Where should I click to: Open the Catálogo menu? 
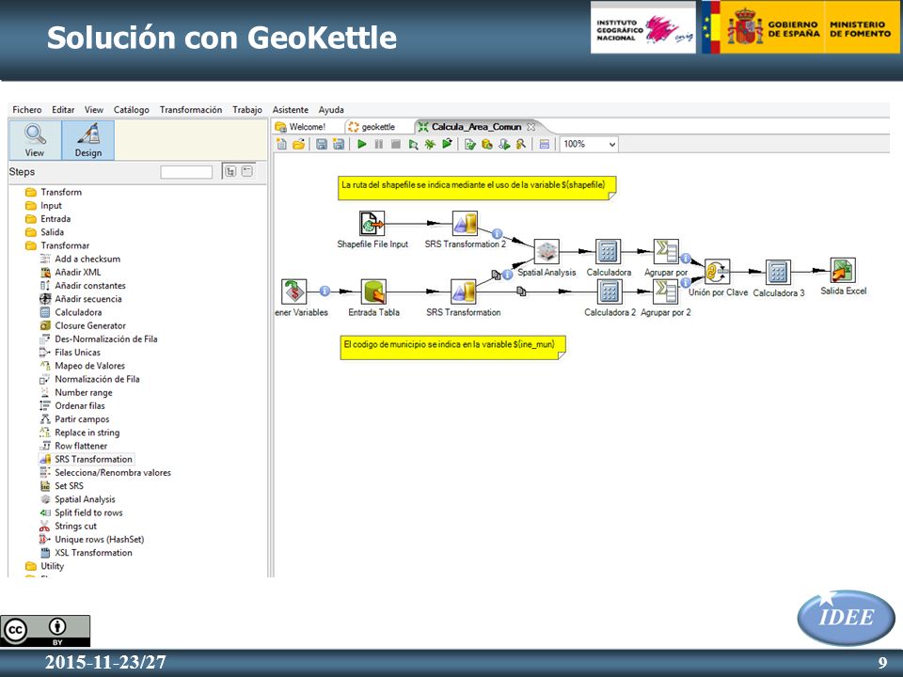(132, 110)
